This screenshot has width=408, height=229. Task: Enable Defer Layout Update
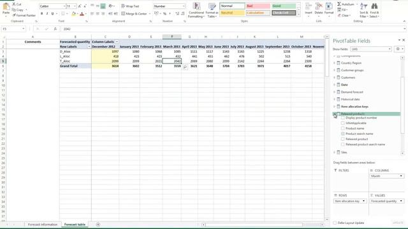click(335, 223)
